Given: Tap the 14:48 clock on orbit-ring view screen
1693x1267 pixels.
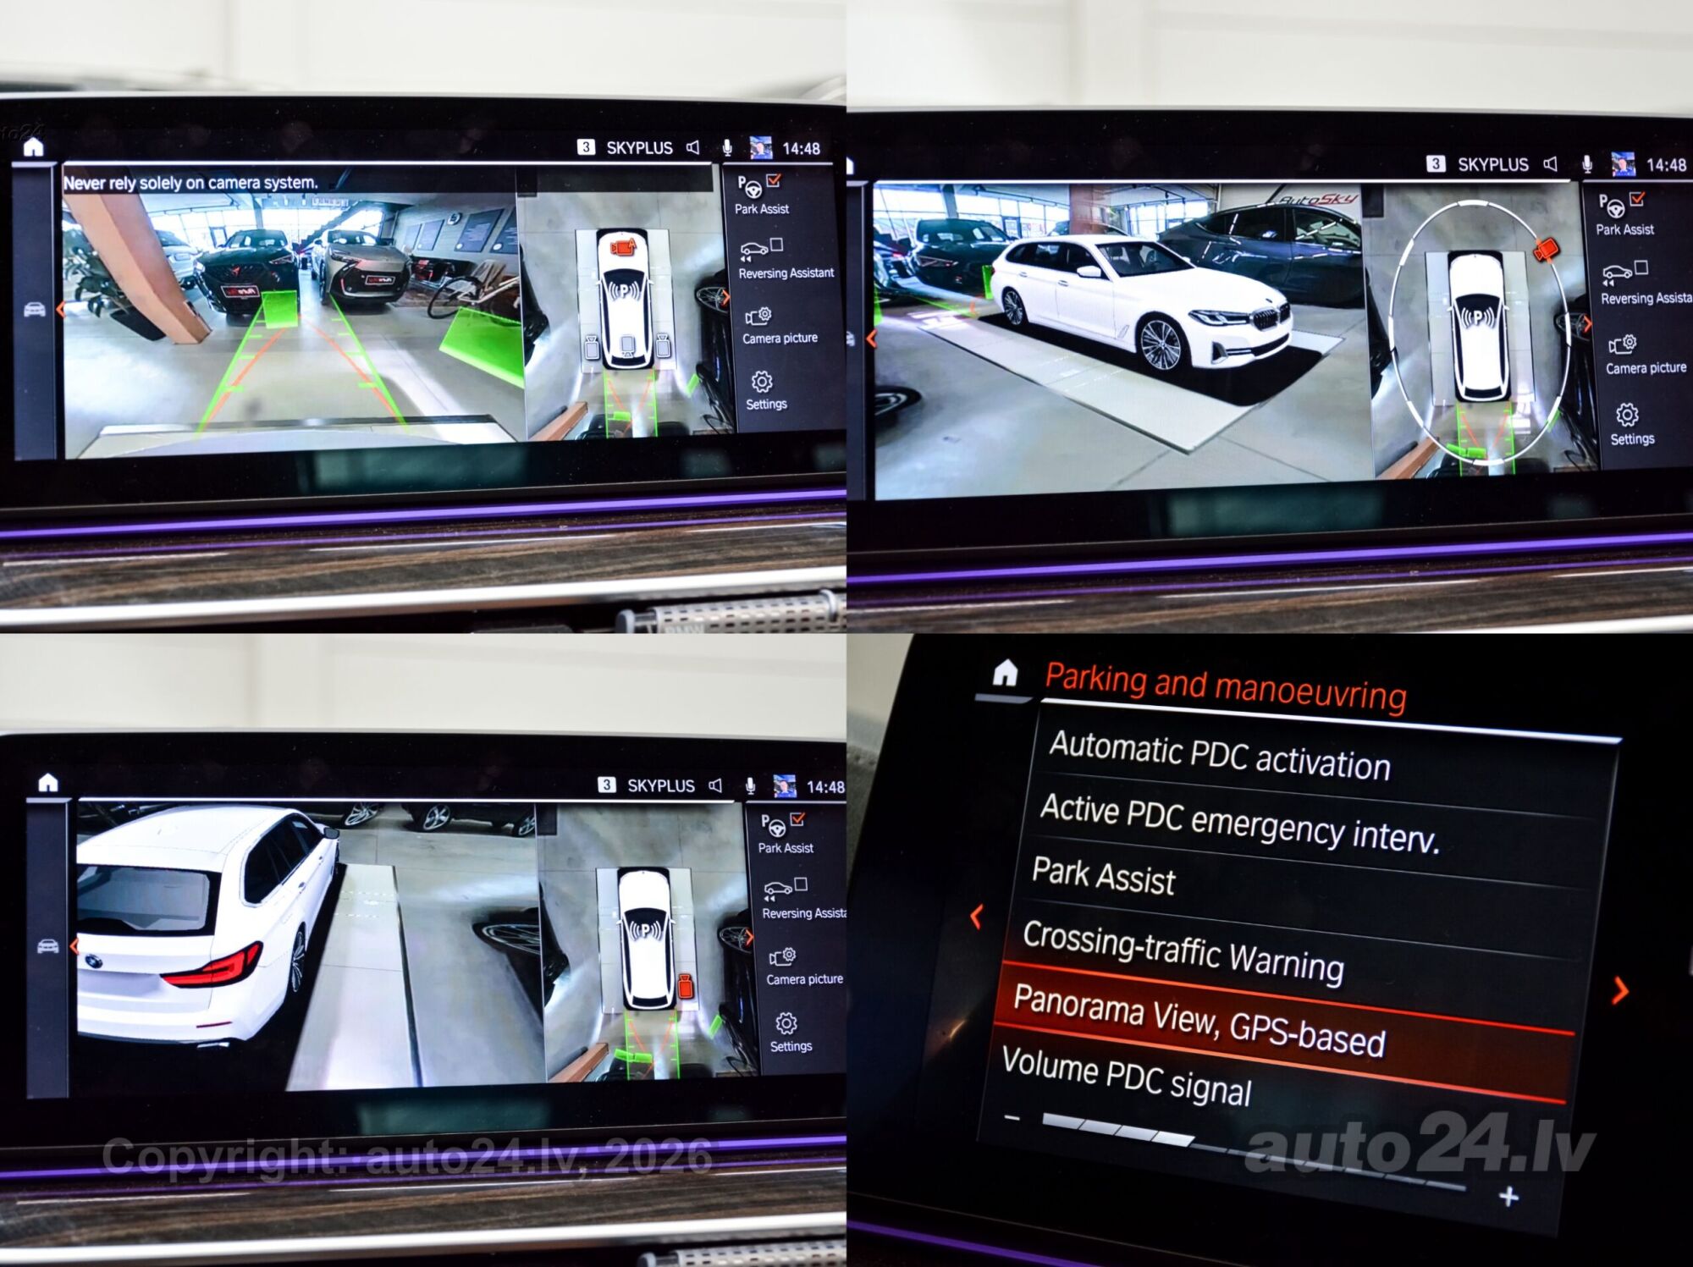Looking at the screenshot, I should coord(1666,165).
